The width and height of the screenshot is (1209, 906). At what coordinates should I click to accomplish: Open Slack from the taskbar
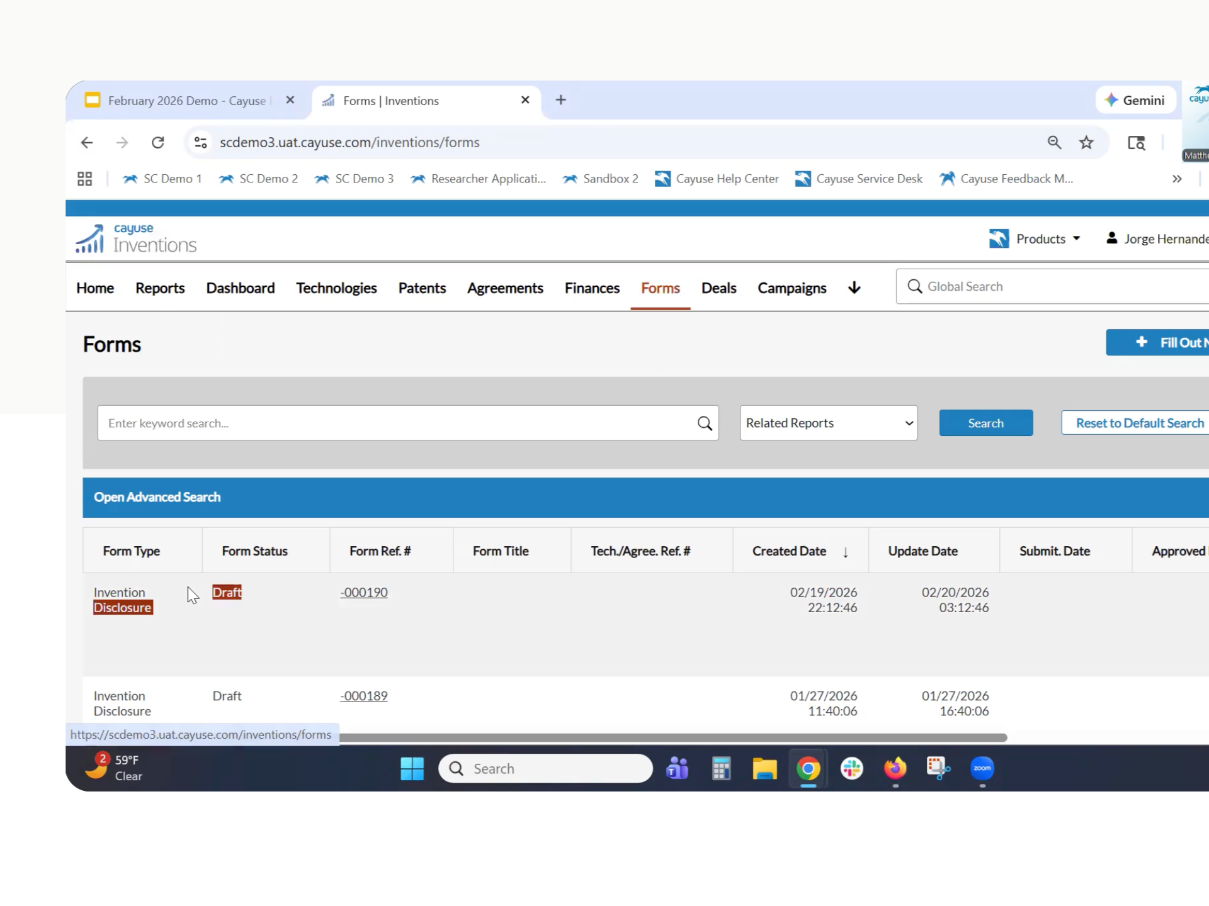click(852, 769)
